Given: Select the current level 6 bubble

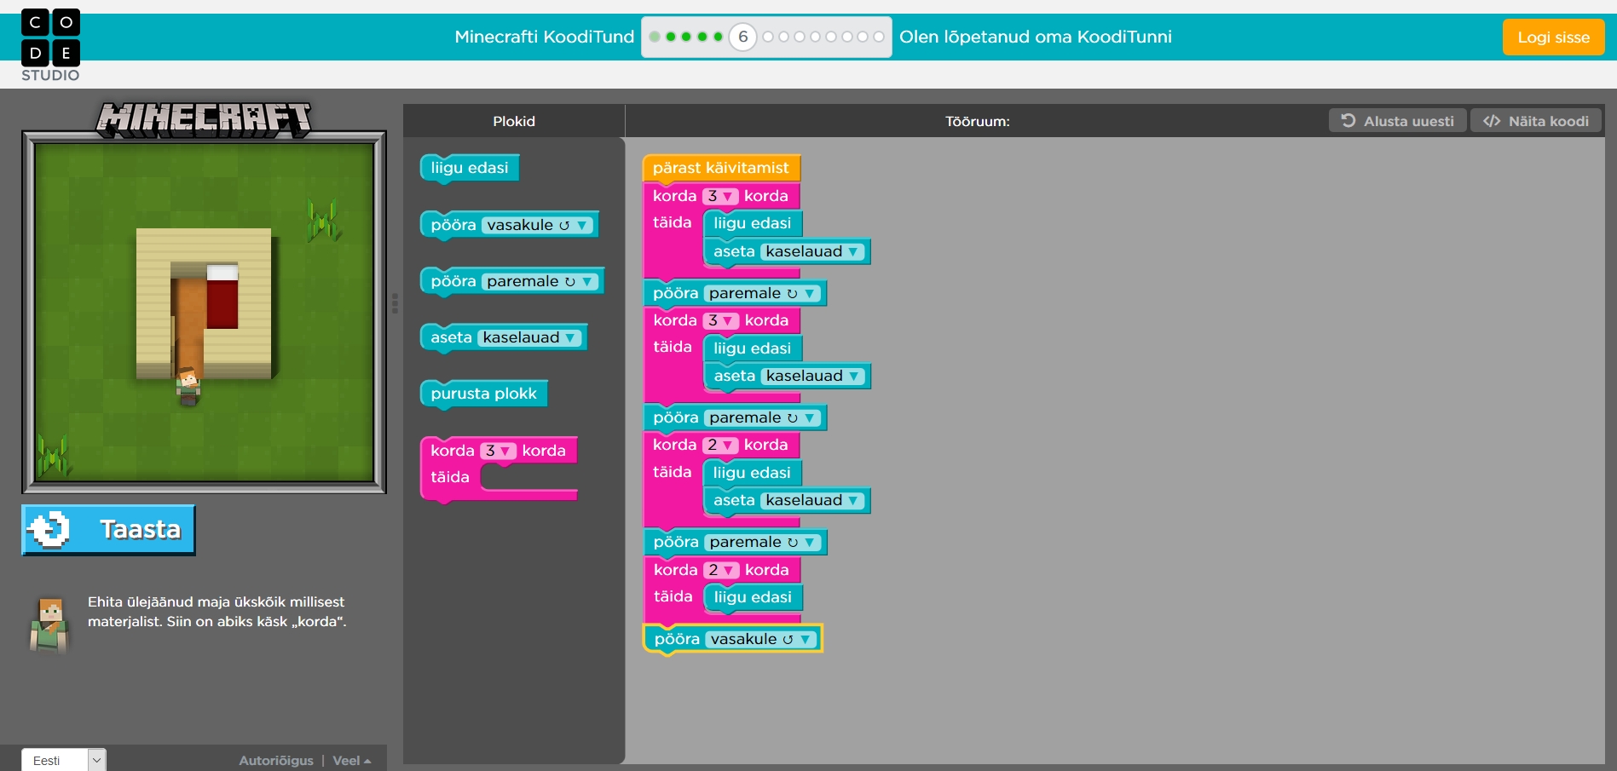Looking at the screenshot, I should tap(743, 37).
